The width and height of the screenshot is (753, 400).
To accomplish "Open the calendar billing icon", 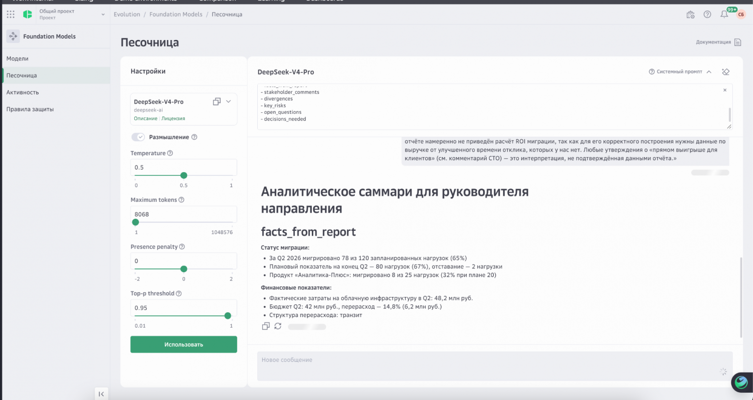I will 690,14.
